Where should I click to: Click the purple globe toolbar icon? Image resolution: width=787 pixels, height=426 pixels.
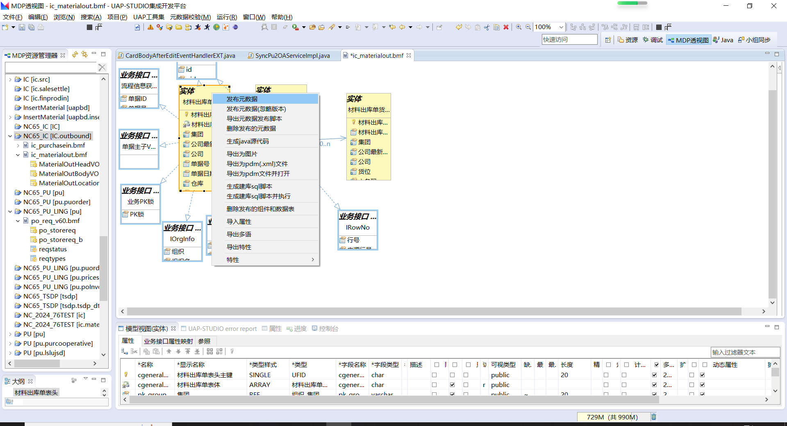tap(235, 27)
